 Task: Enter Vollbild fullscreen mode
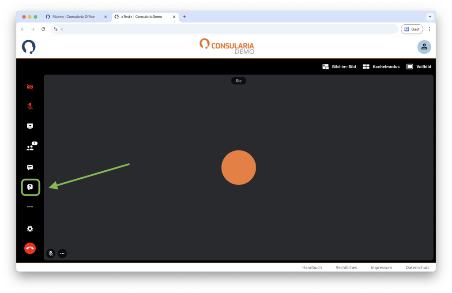(418, 67)
